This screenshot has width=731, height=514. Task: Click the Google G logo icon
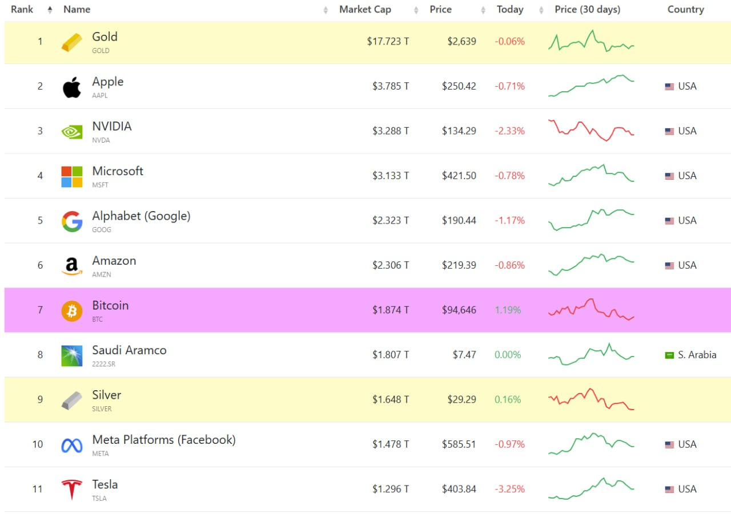coord(72,221)
